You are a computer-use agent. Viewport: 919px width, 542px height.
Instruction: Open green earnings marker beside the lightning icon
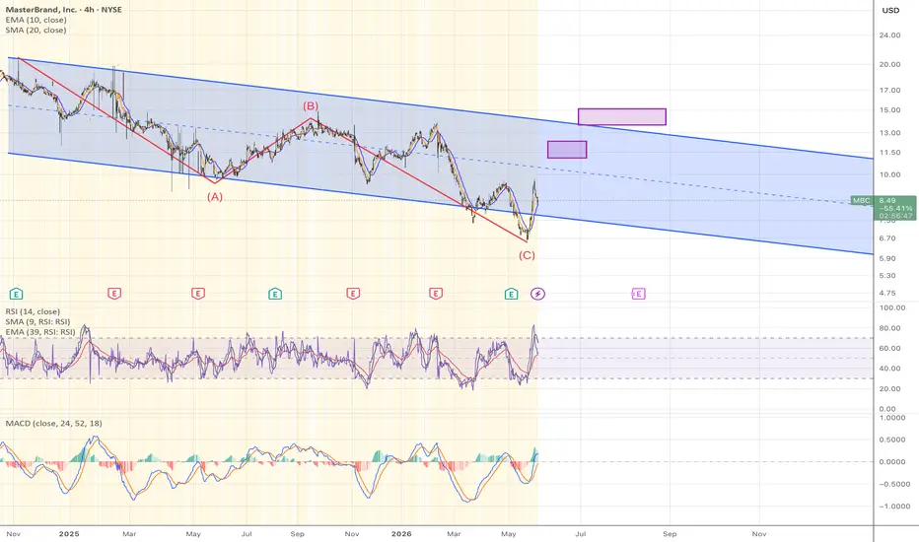[511, 294]
